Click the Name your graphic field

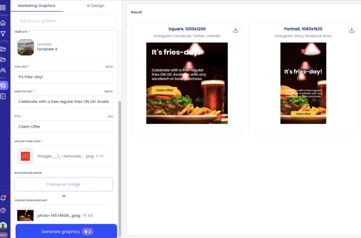(66, 21)
